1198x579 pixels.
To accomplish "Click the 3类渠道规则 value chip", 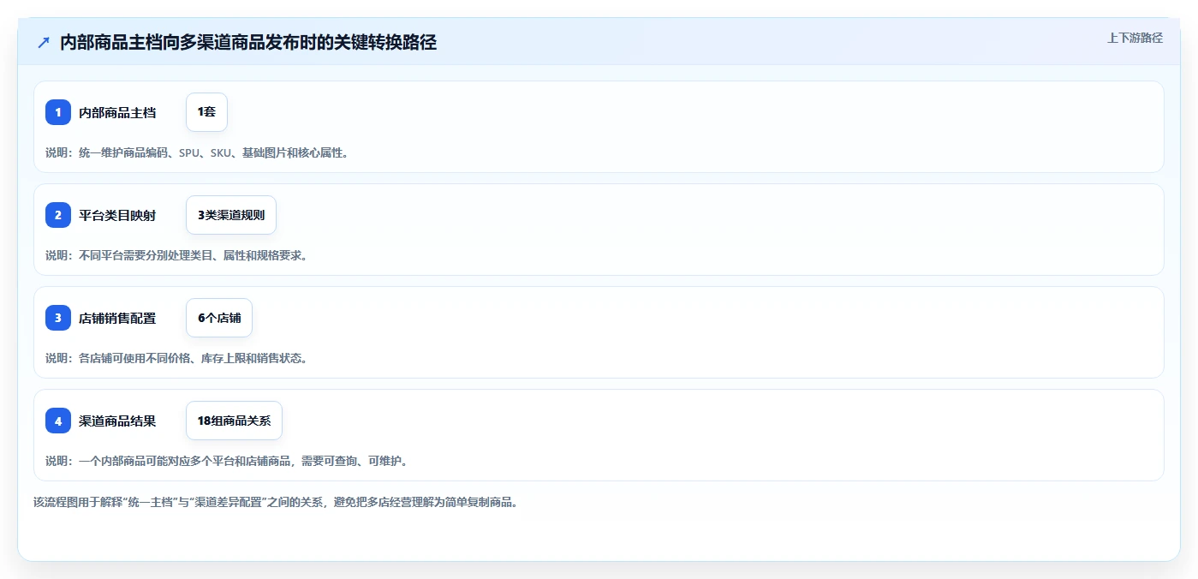I will point(231,215).
